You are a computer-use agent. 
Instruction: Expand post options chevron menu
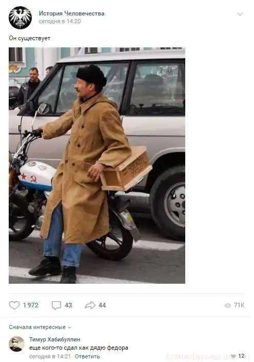click(x=240, y=14)
